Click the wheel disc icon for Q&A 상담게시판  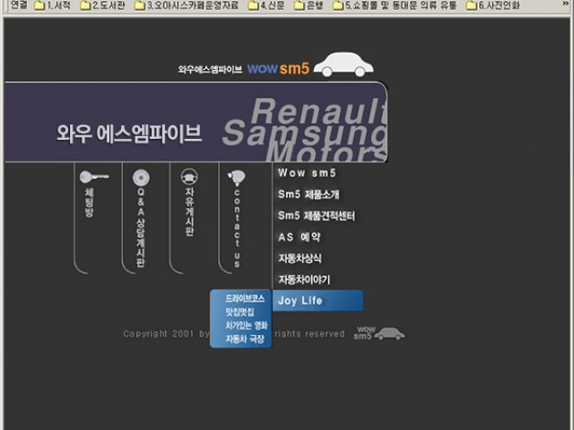(x=140, y=177)
